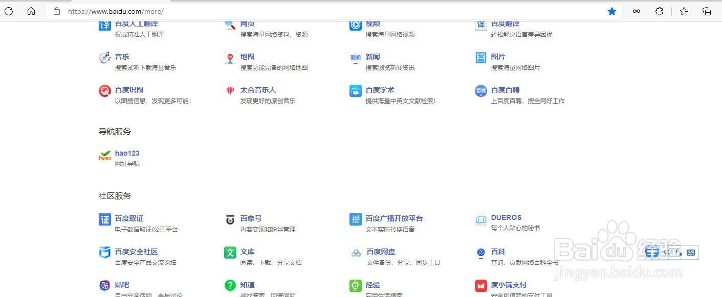The image size is (722, 297).
Task: Click the red 度小满支付 icon
Action: pyautogui.click(x=481, y=286)
